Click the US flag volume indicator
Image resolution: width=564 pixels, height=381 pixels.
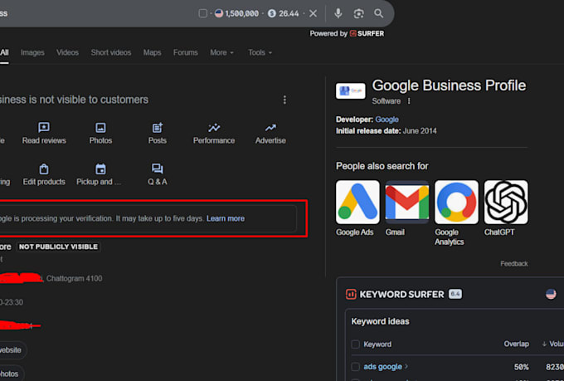[x=219, y=13]
